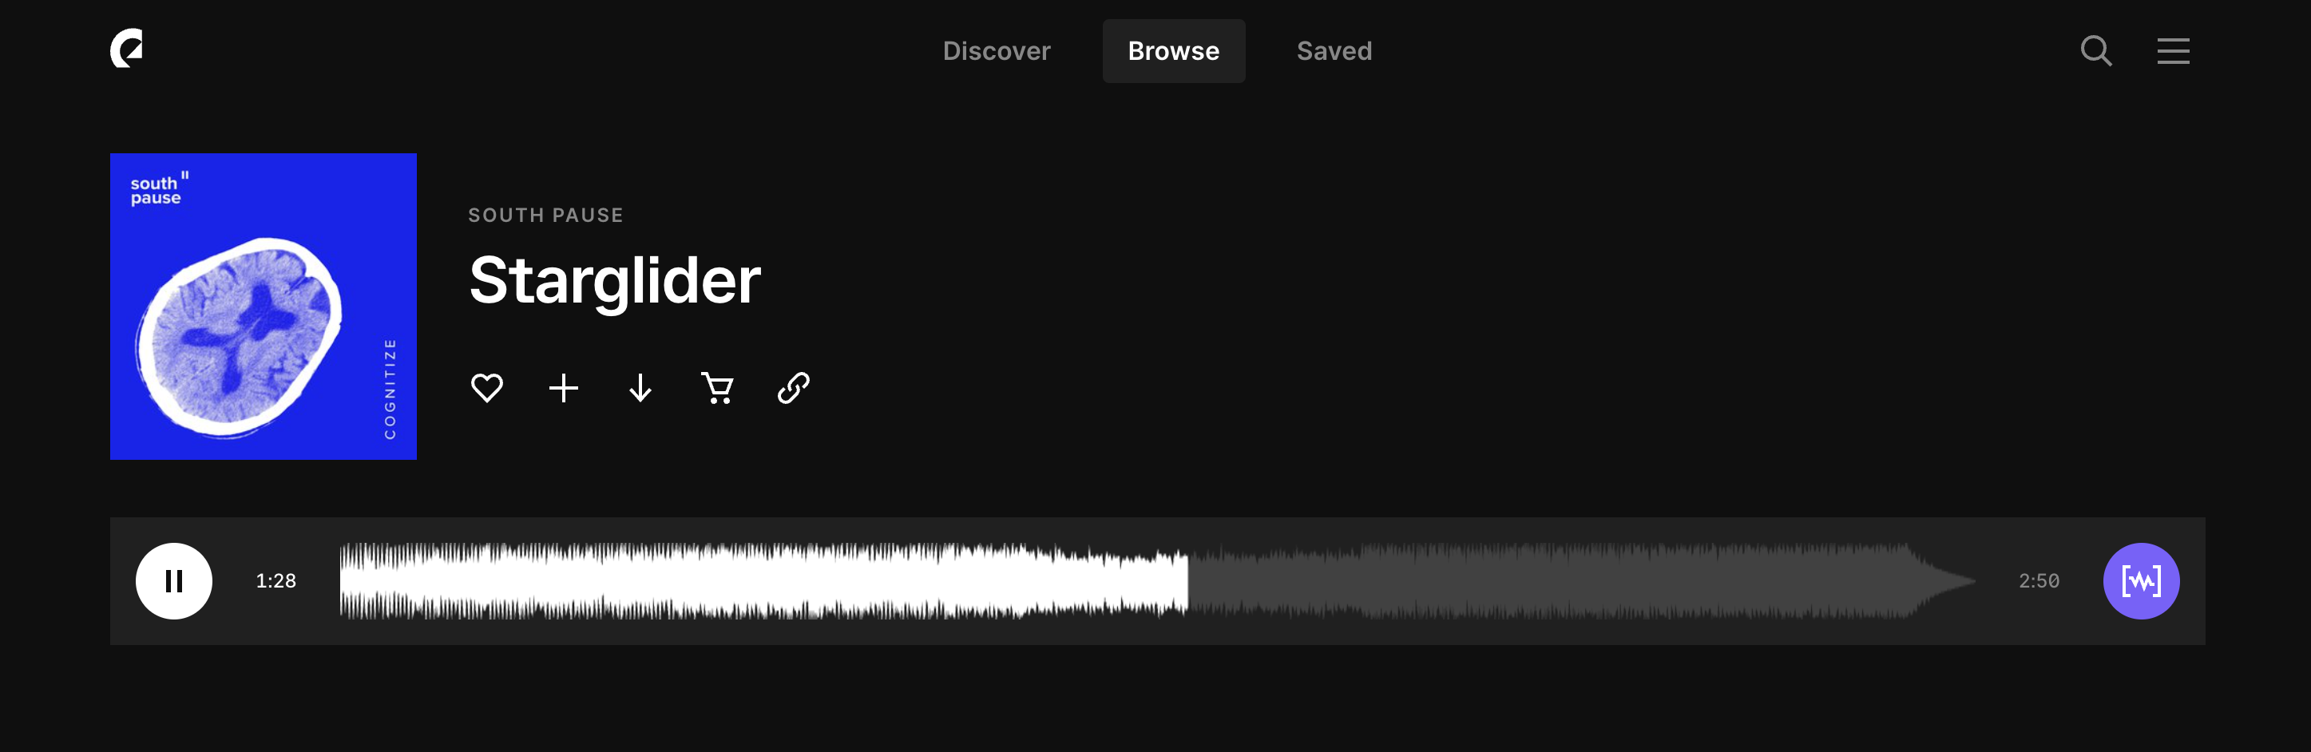Open the SOUTH PAUSE artist link
The image size is (2311, 752).
(x=545, y=216)
